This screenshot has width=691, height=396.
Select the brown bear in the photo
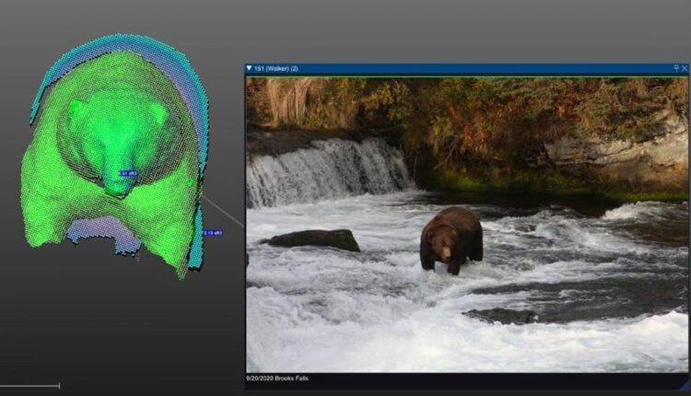[x=451, y=239]
